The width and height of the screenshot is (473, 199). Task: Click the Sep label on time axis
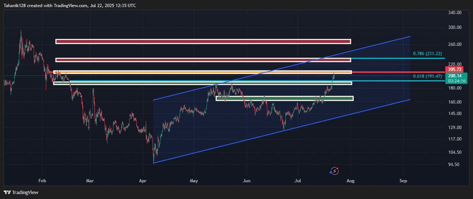tap(403, 181)
